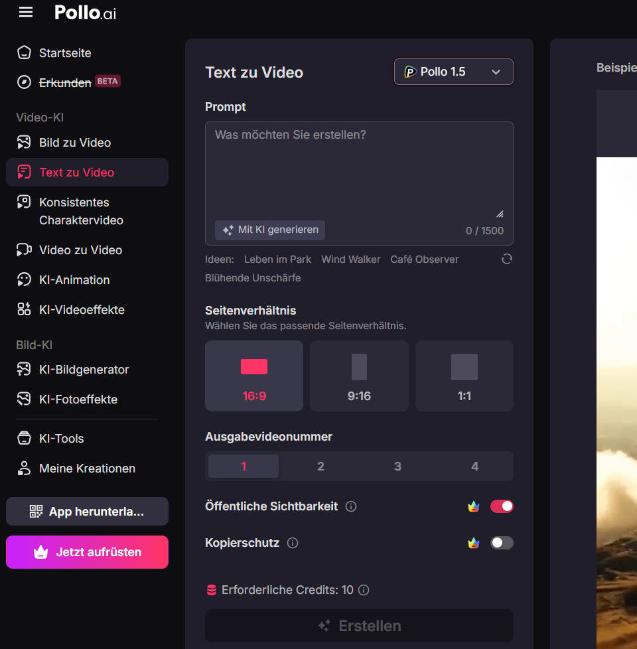
Task: Click premium crown next to Öffentliche Sichtbarkeit
Action: pos(474,506)
